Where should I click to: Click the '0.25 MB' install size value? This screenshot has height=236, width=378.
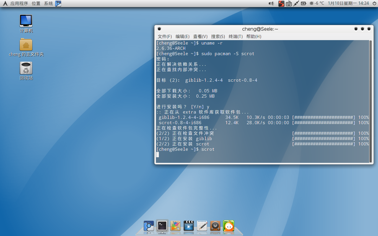(x=205, y=96)
